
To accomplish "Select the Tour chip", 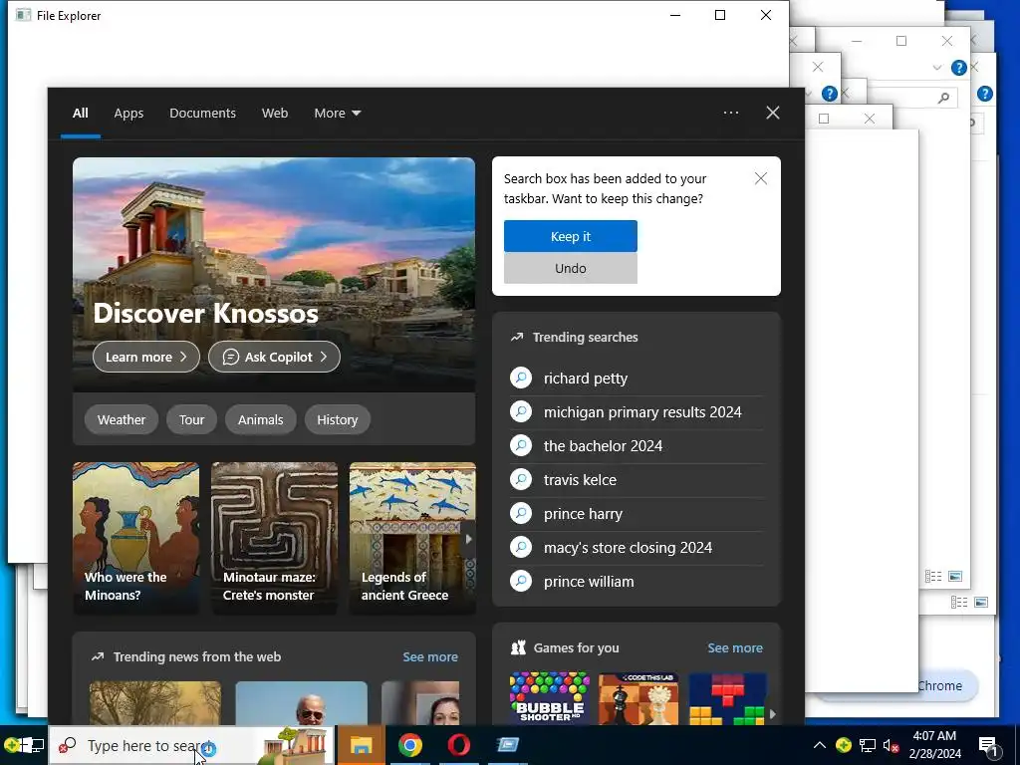I will [191, 419].
